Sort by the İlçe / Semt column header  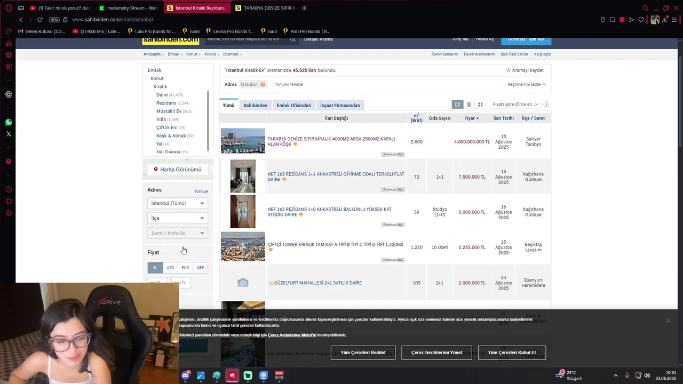[533, 118]
